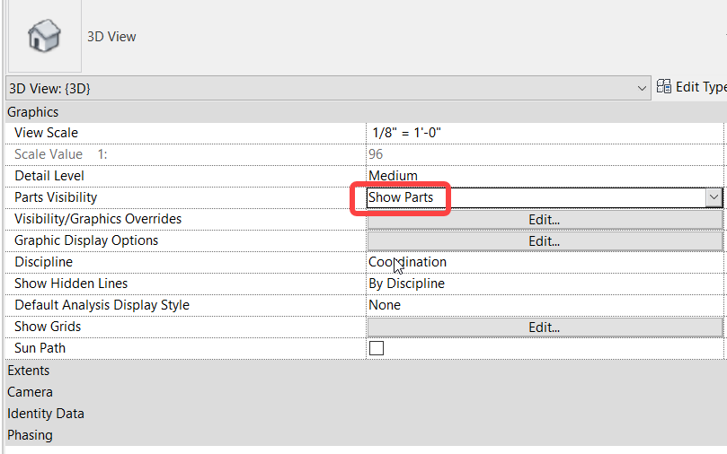Click Edit button for Show Grids

click(544, 327)
